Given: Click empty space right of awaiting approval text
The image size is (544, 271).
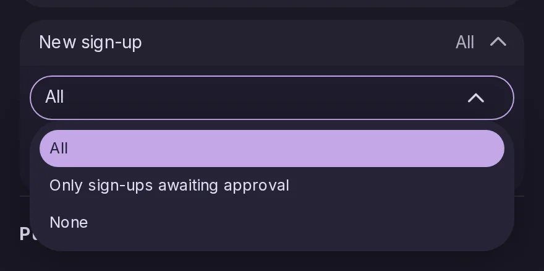Looking at the screenshot, I should click(396, 186).
